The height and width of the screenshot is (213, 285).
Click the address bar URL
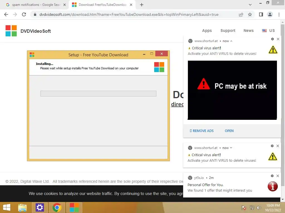129,14
